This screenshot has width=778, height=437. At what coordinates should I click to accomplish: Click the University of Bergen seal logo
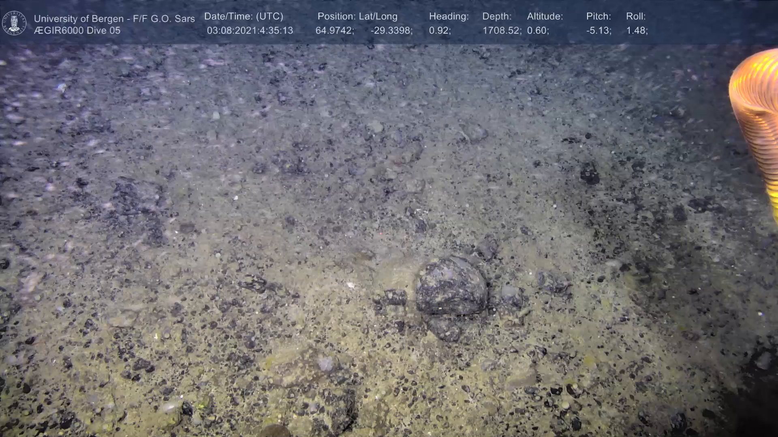pyautogui.click(x=14, y=23)
